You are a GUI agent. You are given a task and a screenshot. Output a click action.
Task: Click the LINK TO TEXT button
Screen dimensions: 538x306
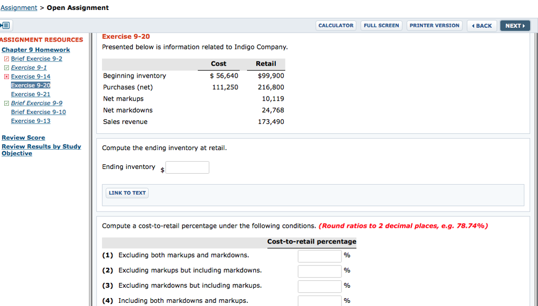127,193
